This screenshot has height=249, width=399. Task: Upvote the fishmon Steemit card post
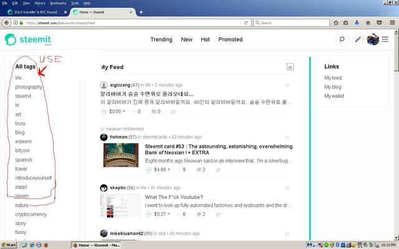click(149, 170)
